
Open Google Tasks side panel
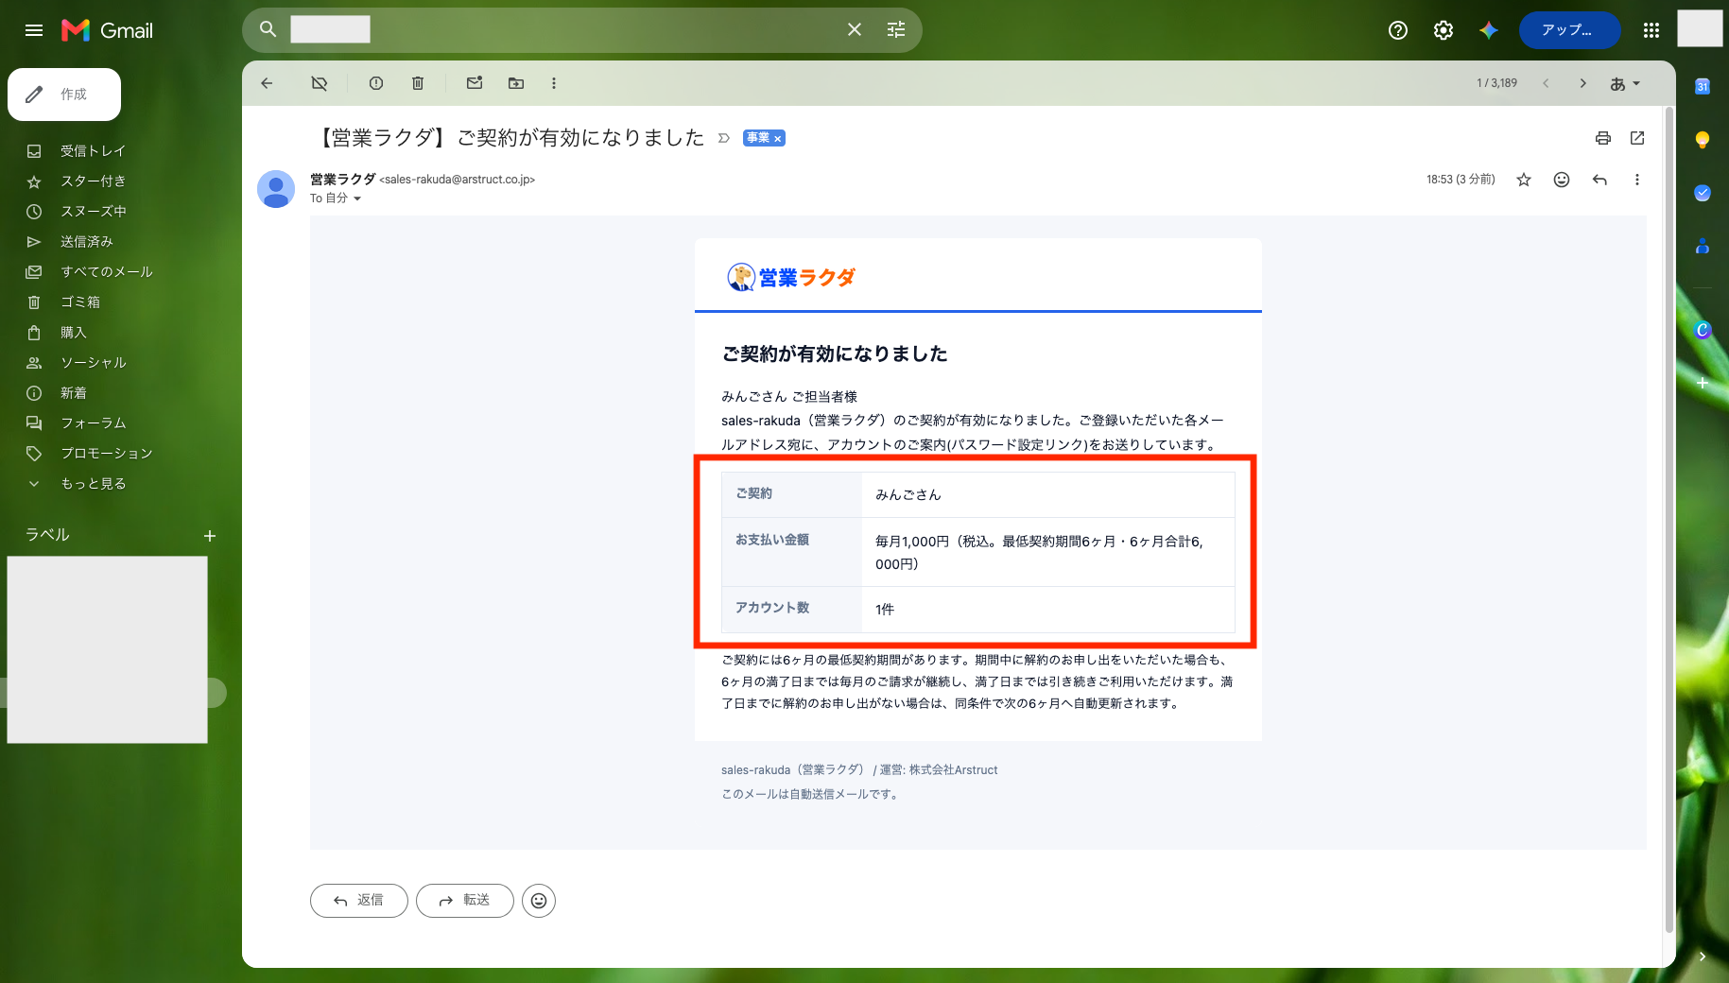point(1703,193)
